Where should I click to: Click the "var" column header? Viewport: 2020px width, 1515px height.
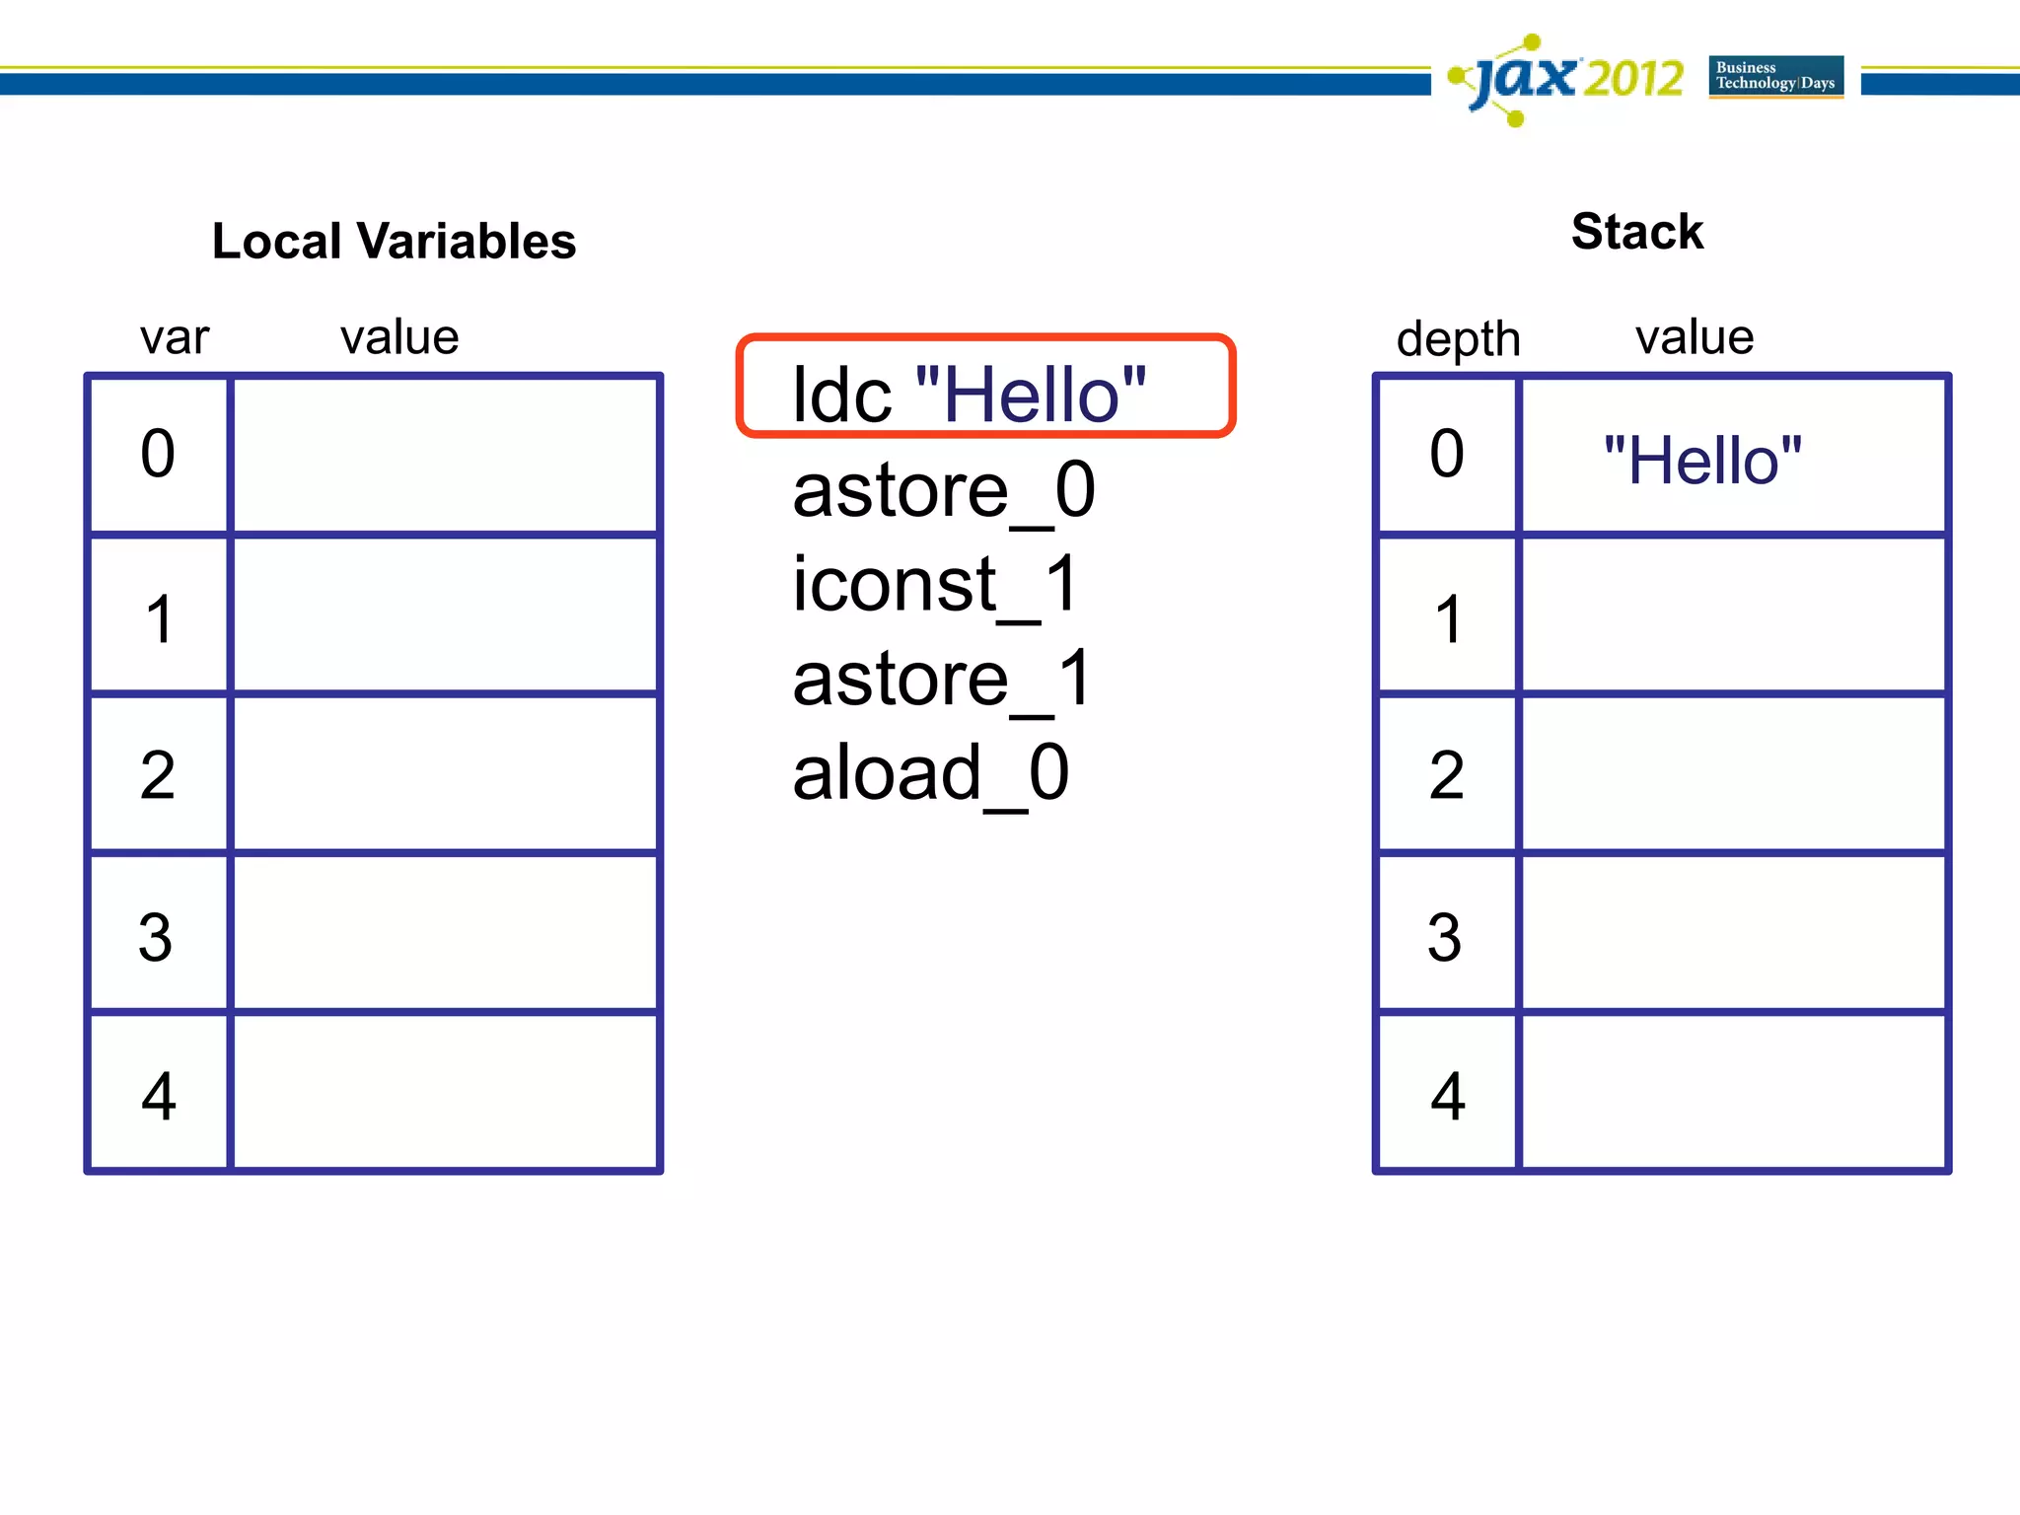pos(175,337)
